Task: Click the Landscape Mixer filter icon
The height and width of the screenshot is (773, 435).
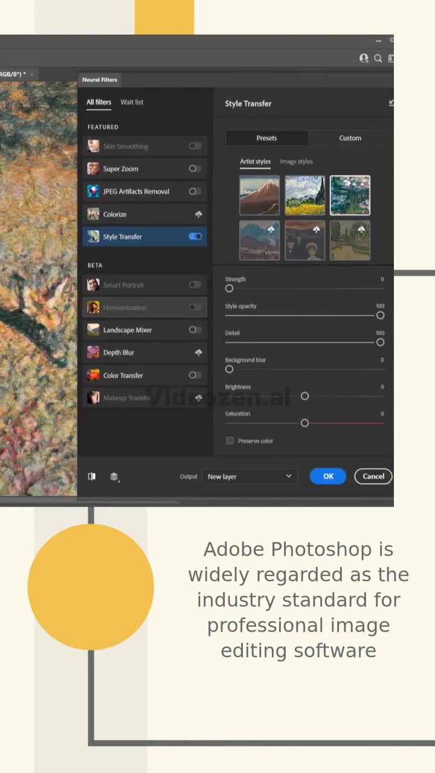Action: [x=93, y=330]
